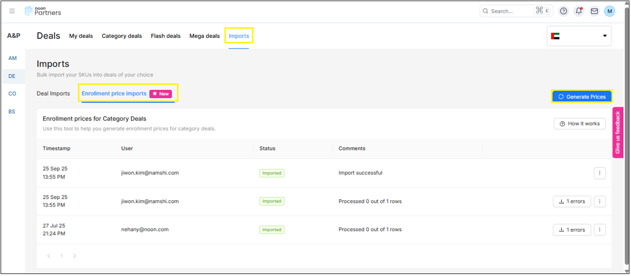Image resolution: width=631 pixels, height=276 pixels.
Task: Expand the country flag dropdown
Action: [x=579, y=36]
